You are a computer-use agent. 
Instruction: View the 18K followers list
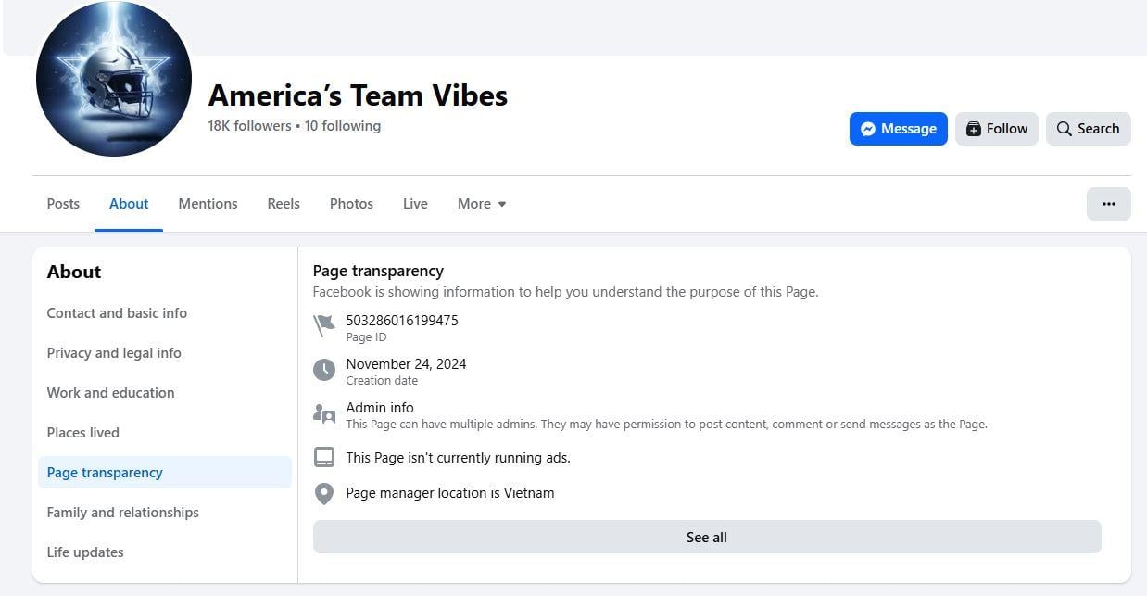click(249, 126)
